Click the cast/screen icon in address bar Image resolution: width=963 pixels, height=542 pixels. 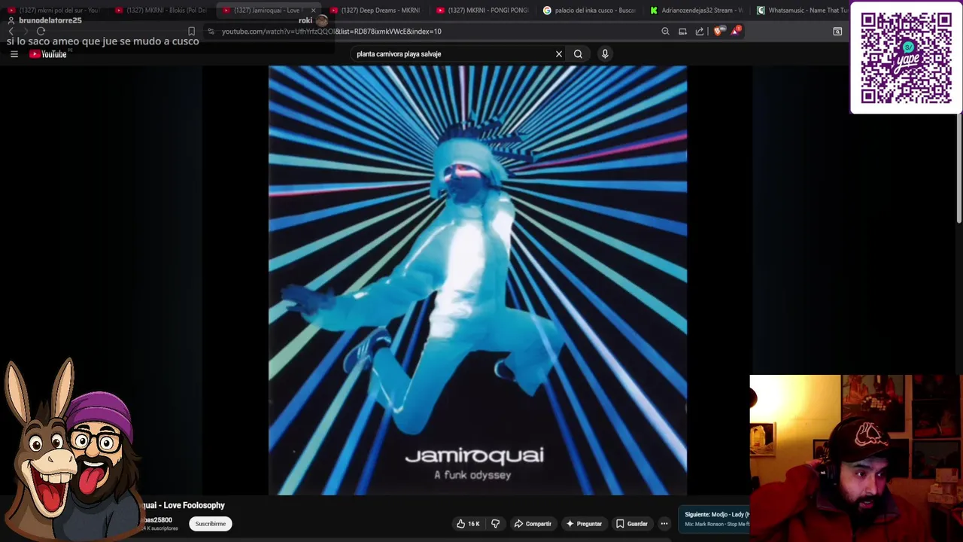(682, 32)
